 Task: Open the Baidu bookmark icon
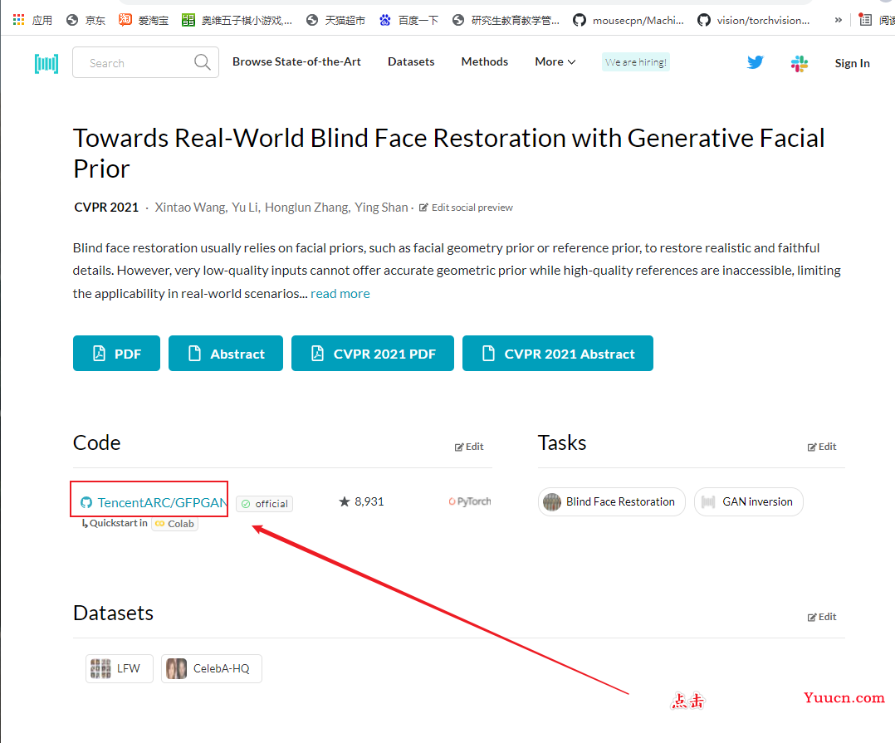tap(385, 21)
